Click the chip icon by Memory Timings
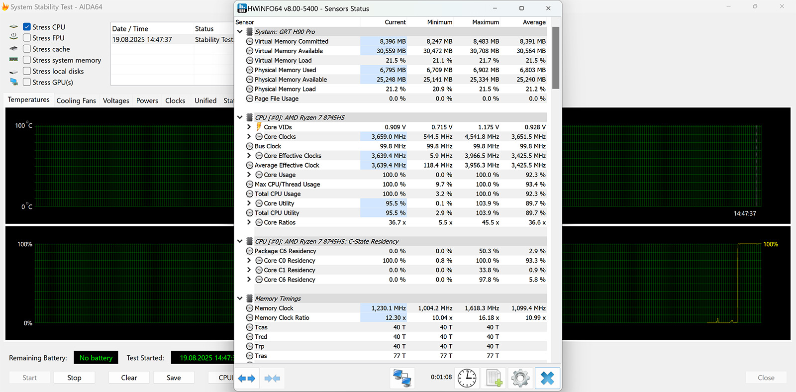Image resolution: width=796 pixels, height=392 pixels. tap(250, 298)
